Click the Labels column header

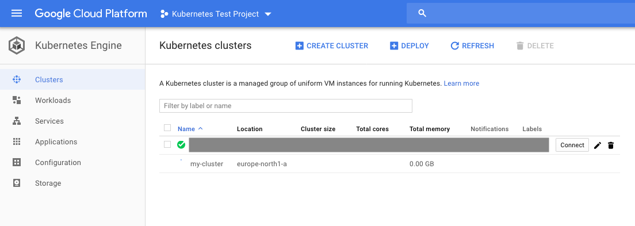[x=532, y=129]
